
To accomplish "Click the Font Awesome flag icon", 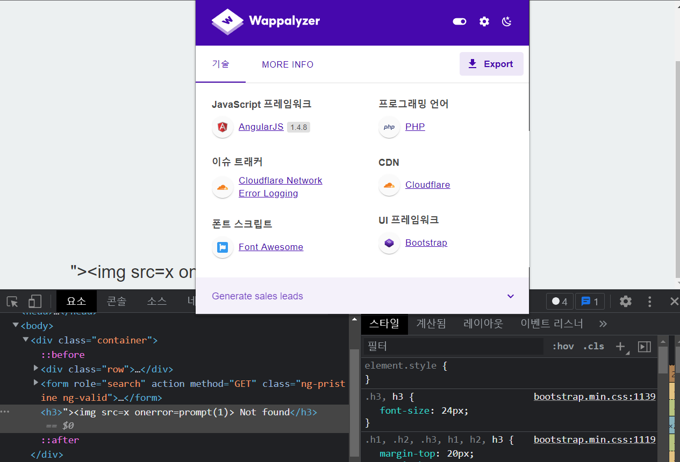I will (x=222, y=247).
